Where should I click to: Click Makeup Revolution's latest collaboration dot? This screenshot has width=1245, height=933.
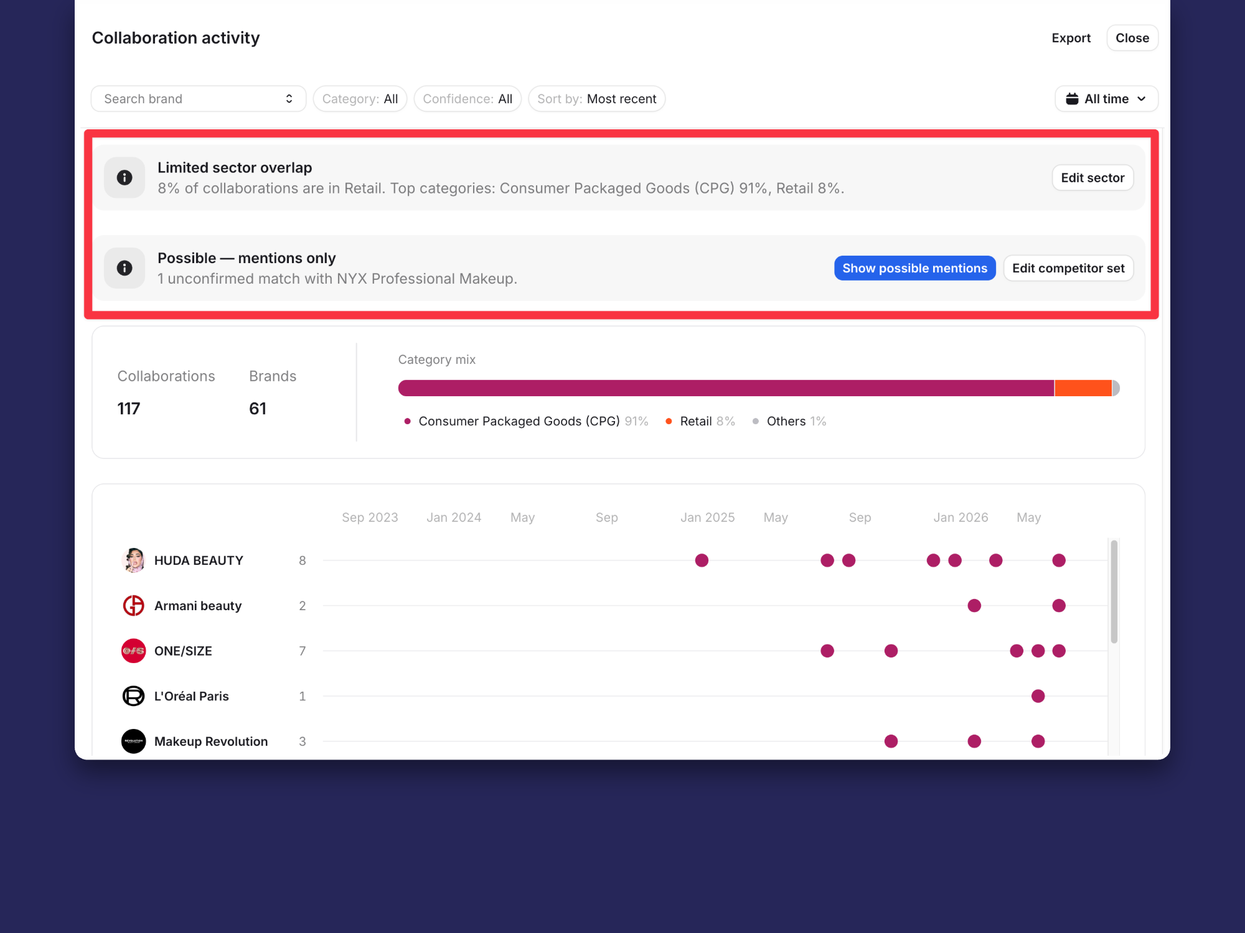point(1038,741)
